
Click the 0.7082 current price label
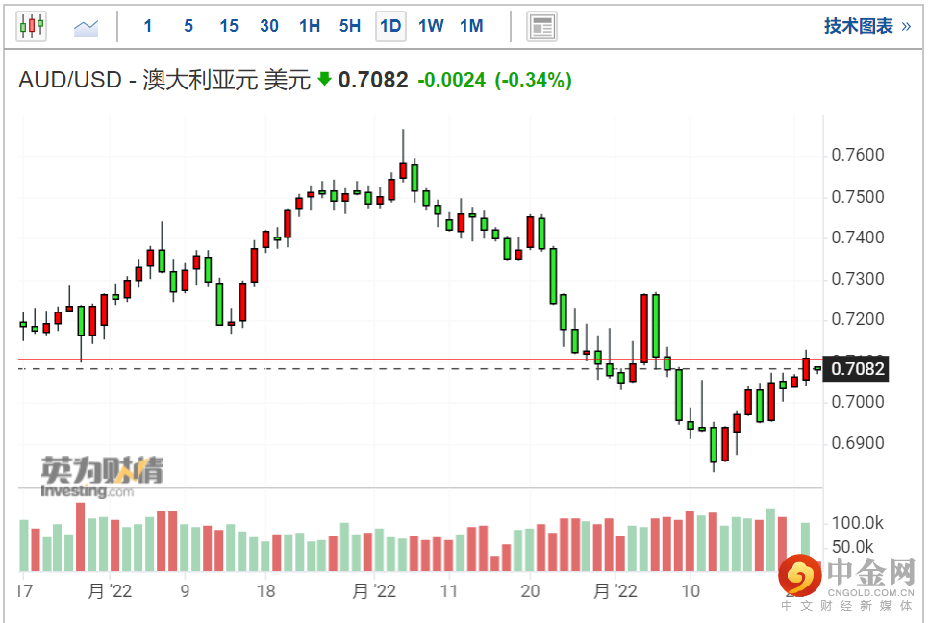pyautogui.click(x=857, y=368)
